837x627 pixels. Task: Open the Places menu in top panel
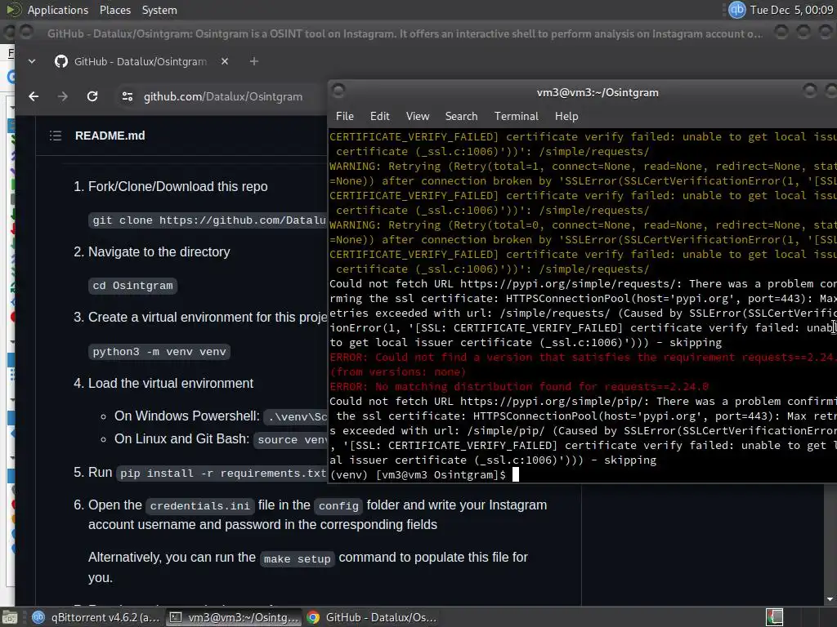coord(114,10)
